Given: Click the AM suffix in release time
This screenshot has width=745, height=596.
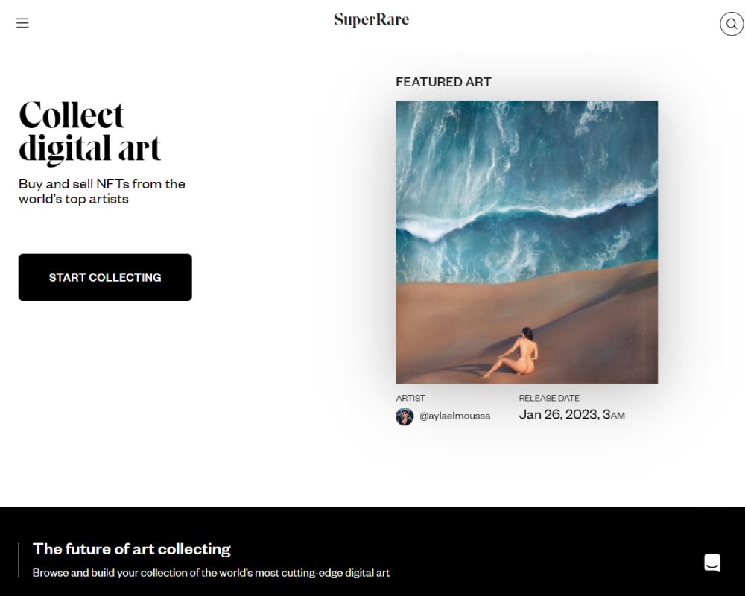Looking at the screenshot, I should (618, 416).
